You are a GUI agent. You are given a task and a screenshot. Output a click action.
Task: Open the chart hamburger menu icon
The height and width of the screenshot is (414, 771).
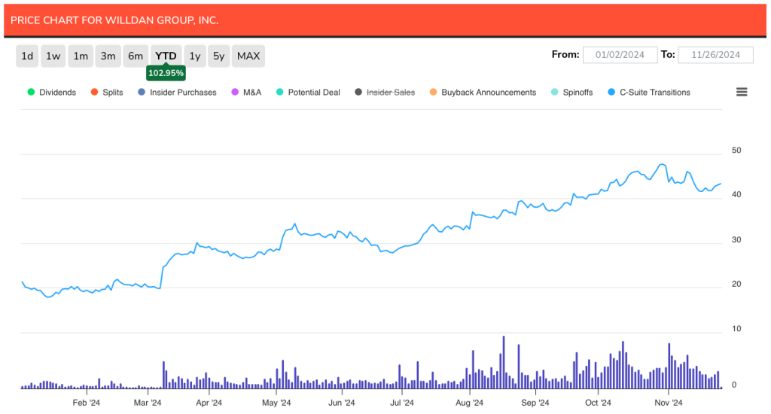click(x=742, y=92)
